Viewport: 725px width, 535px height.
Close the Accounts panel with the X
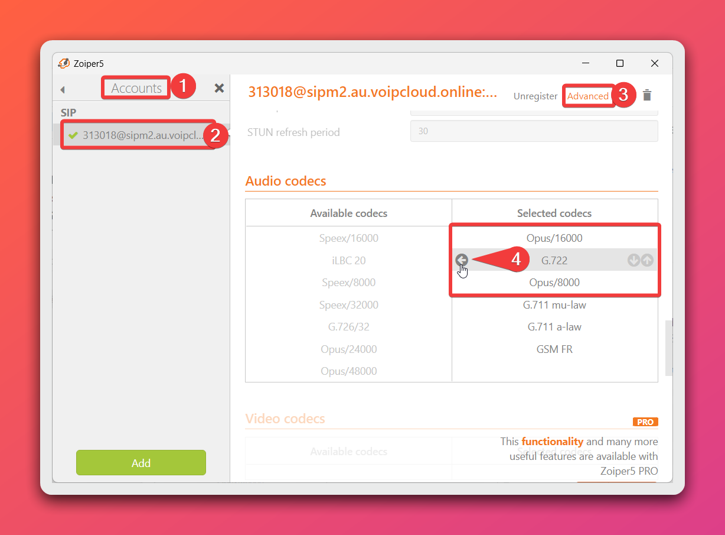pyautogui.click(x=219, y=88)
